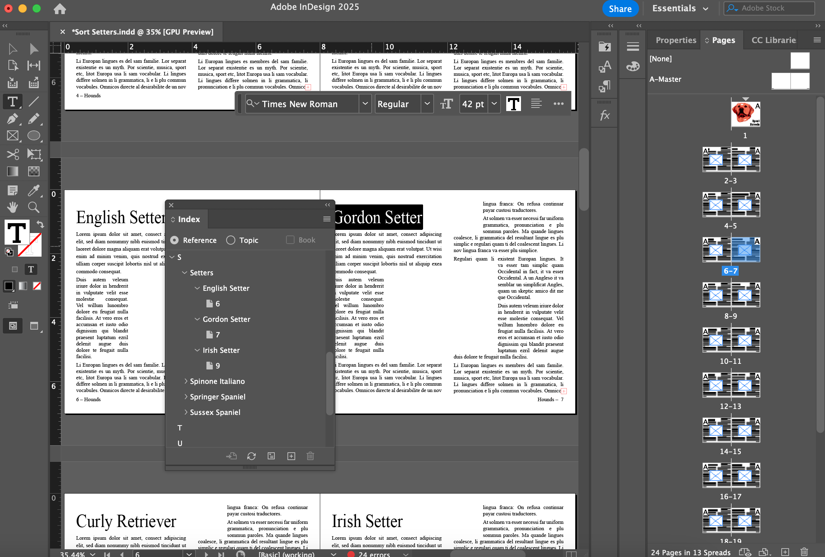Open the Effects fx panel
825x557 pixels.
pyautogui.click(x=604, y=115)
